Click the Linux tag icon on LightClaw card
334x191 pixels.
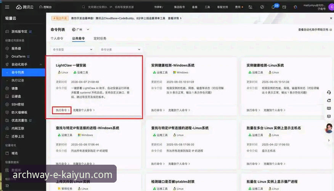(x=59, y=72)
